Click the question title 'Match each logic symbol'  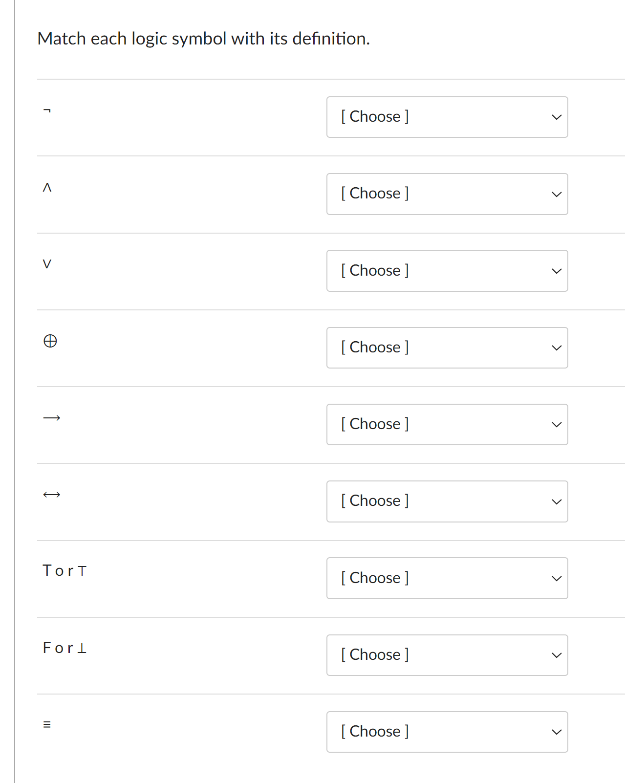click(203, 39)
